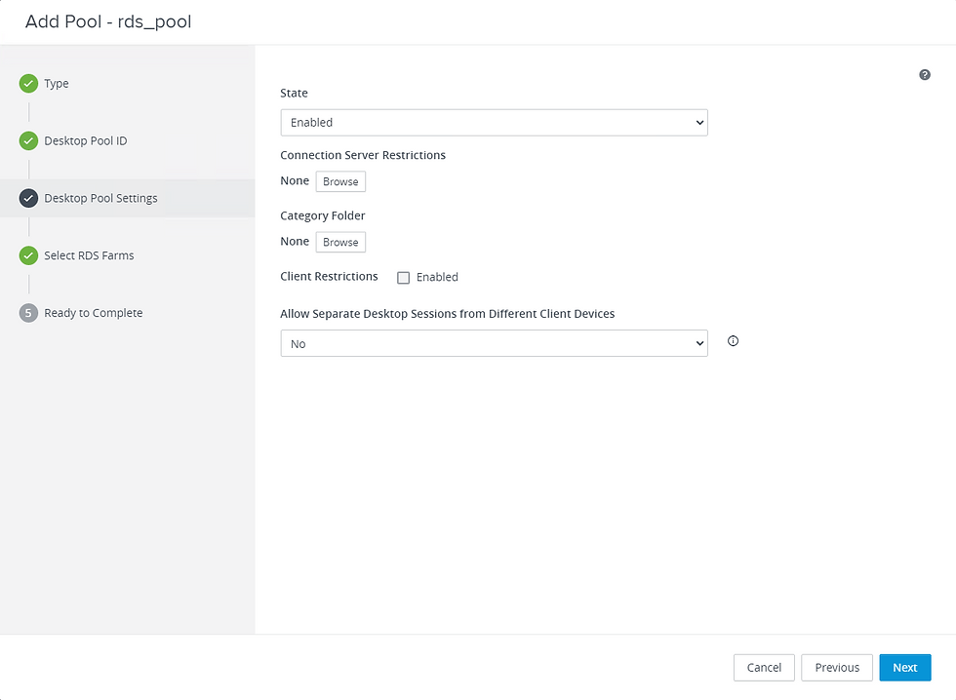Image resolution: width=956 pixels, height=700 pixels.
Task: Browse for a Category Folder
Action: pyautogui.click(x=340, y=242)
